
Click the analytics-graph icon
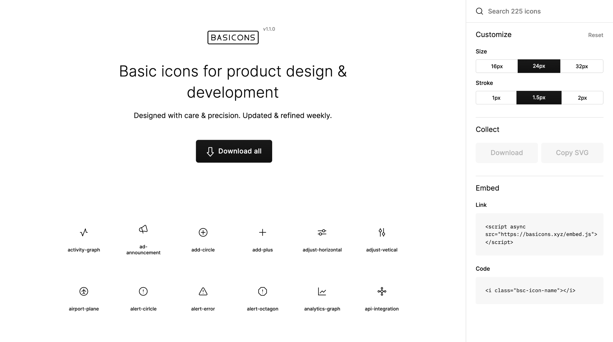point(322,291)
